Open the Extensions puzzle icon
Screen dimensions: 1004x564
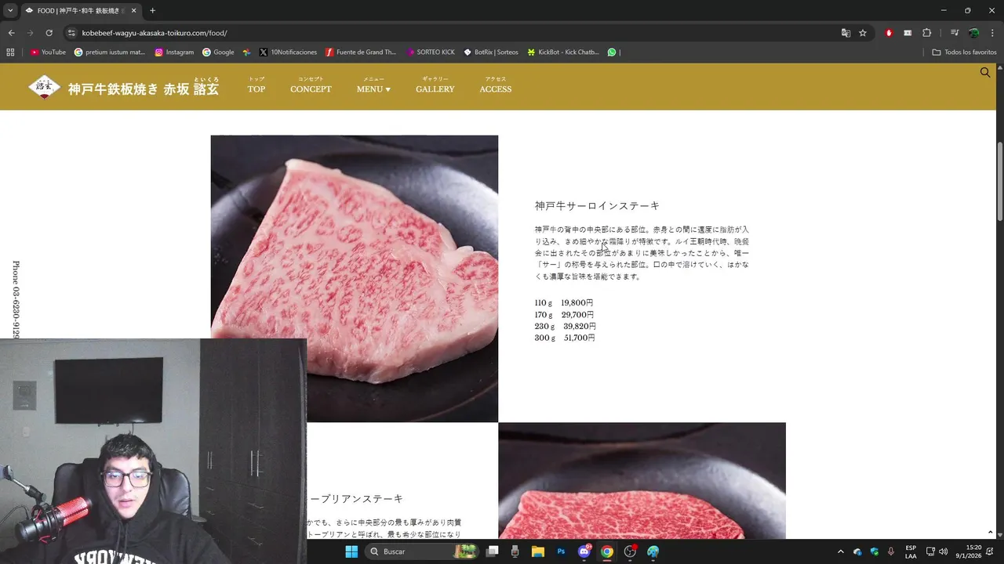[926, 33]
